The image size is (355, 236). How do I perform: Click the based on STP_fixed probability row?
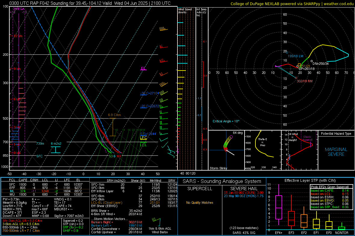click(330, 207)
